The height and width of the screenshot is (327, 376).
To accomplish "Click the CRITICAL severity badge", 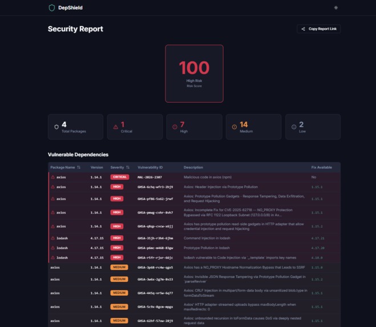I will tap(120, 177).
